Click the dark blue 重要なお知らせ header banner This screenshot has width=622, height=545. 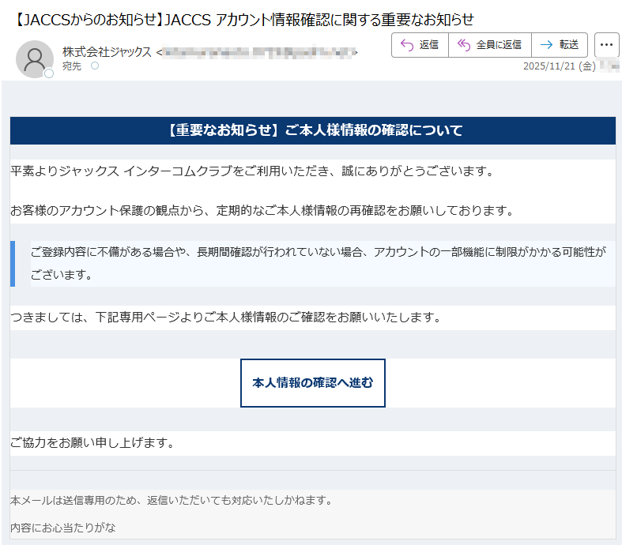click(312, 130)
